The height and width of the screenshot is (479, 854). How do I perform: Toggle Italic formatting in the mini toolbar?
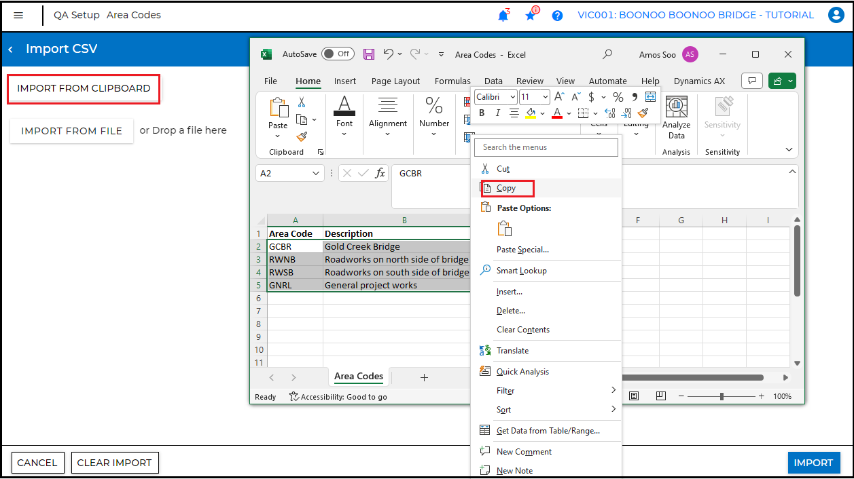pos(497,113)
